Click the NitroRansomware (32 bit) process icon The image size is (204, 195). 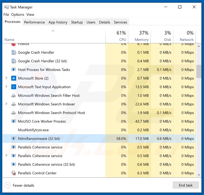point(13,139)
